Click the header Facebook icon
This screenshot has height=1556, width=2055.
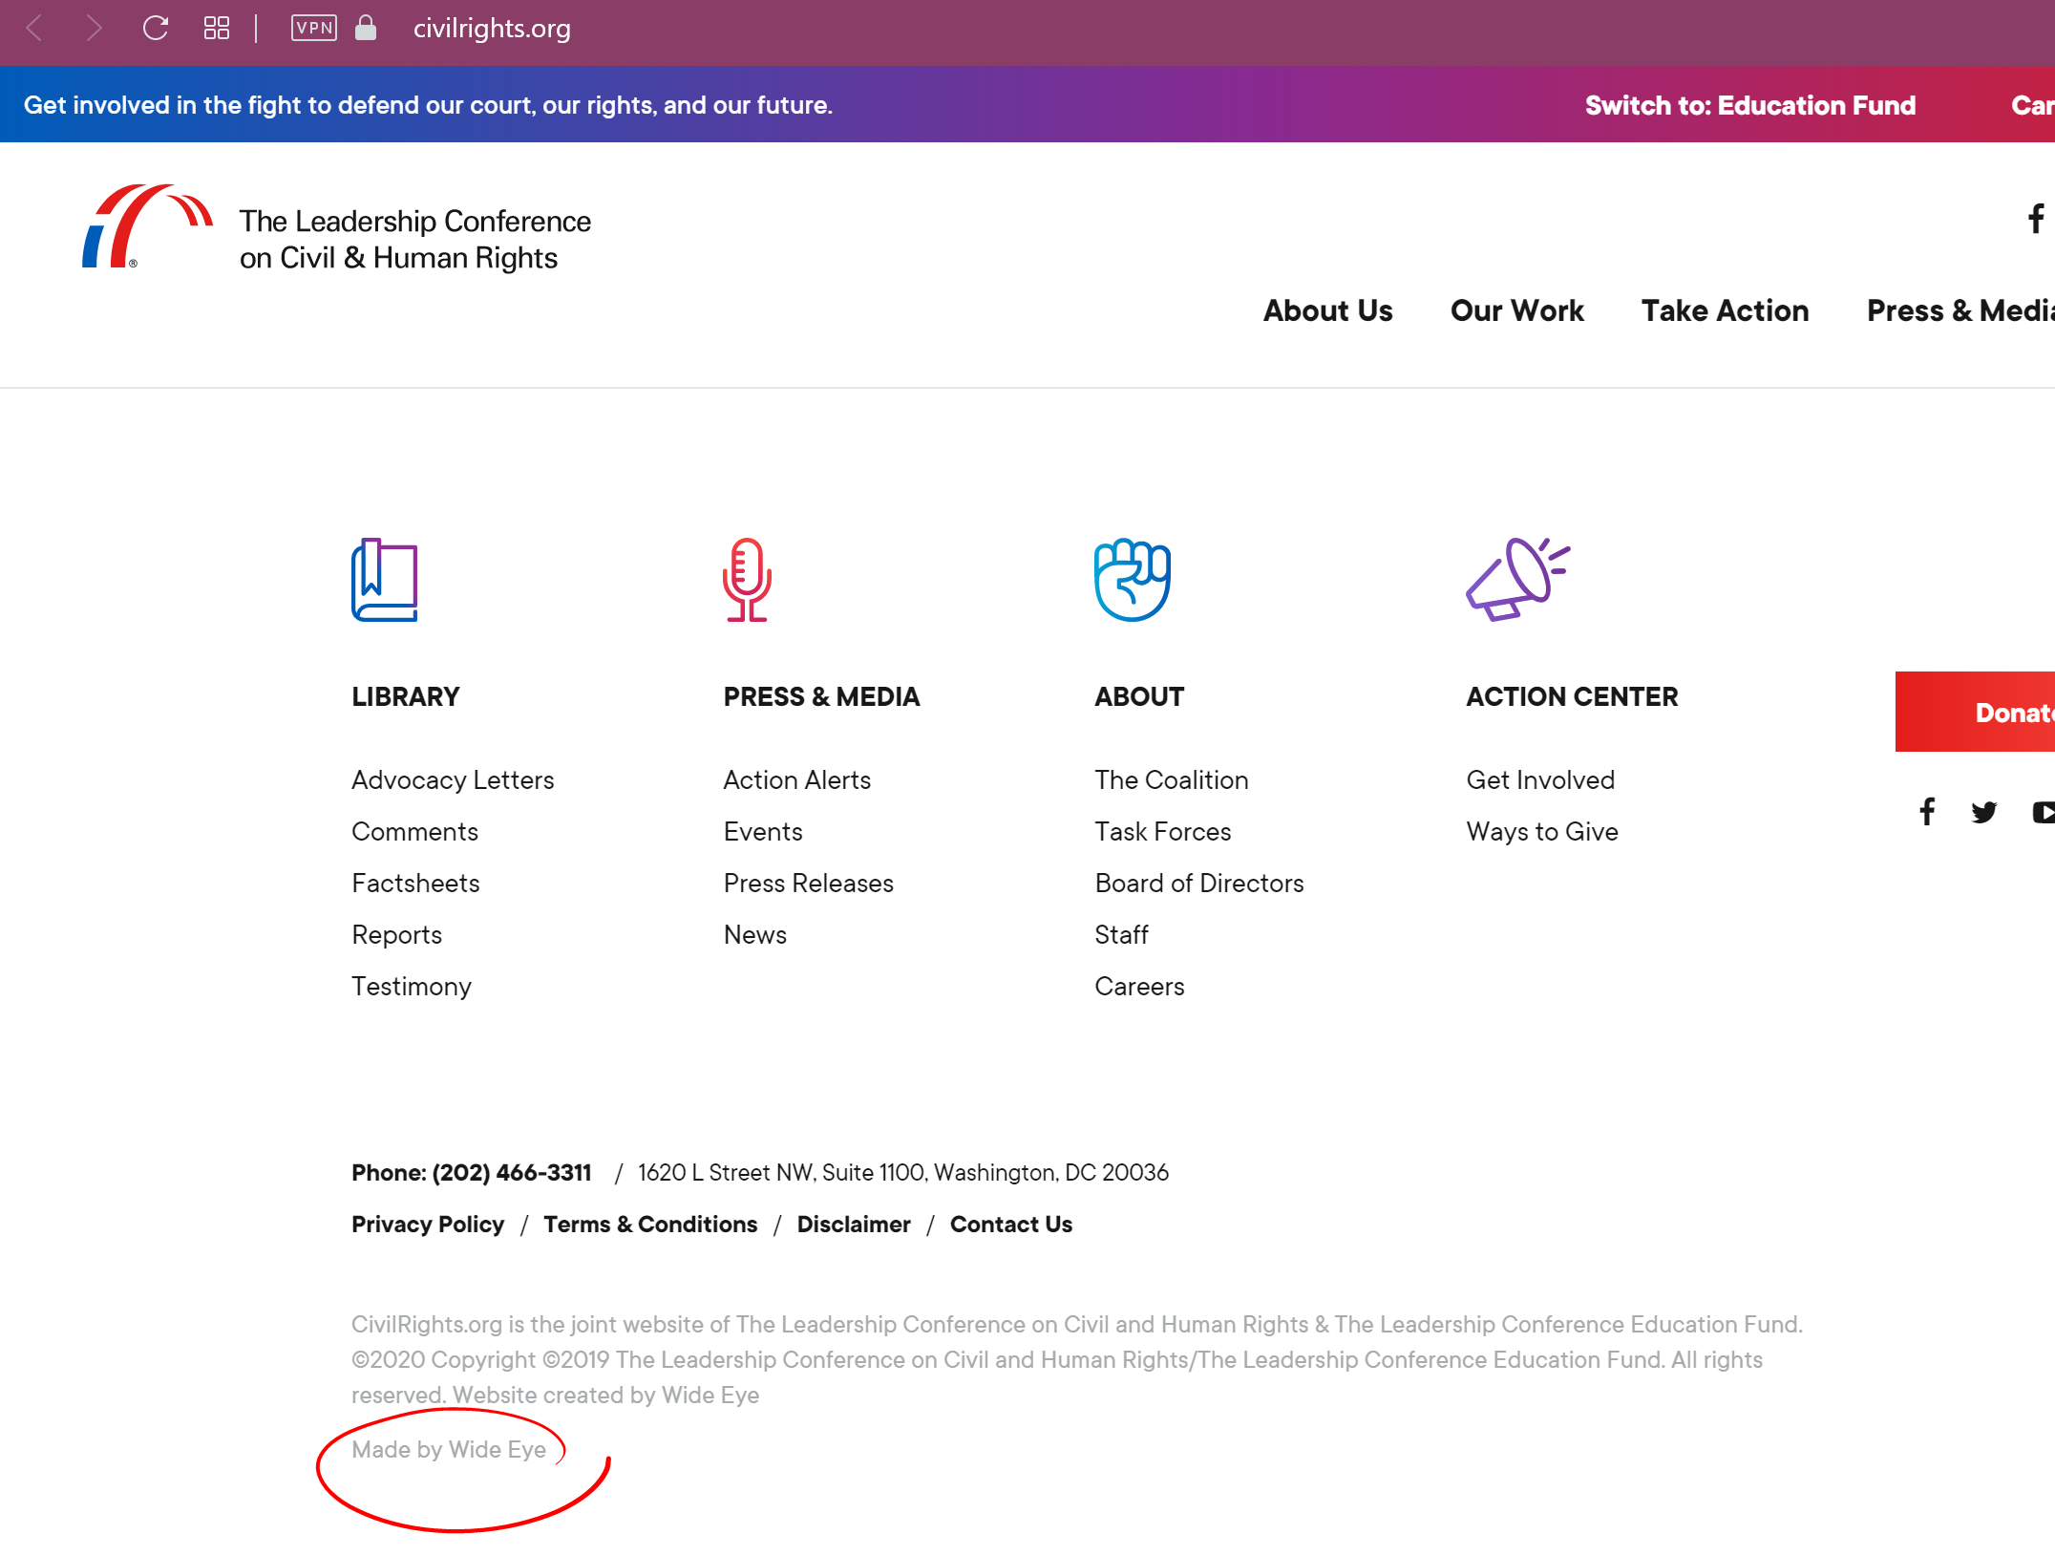(x=2035, y=219)
